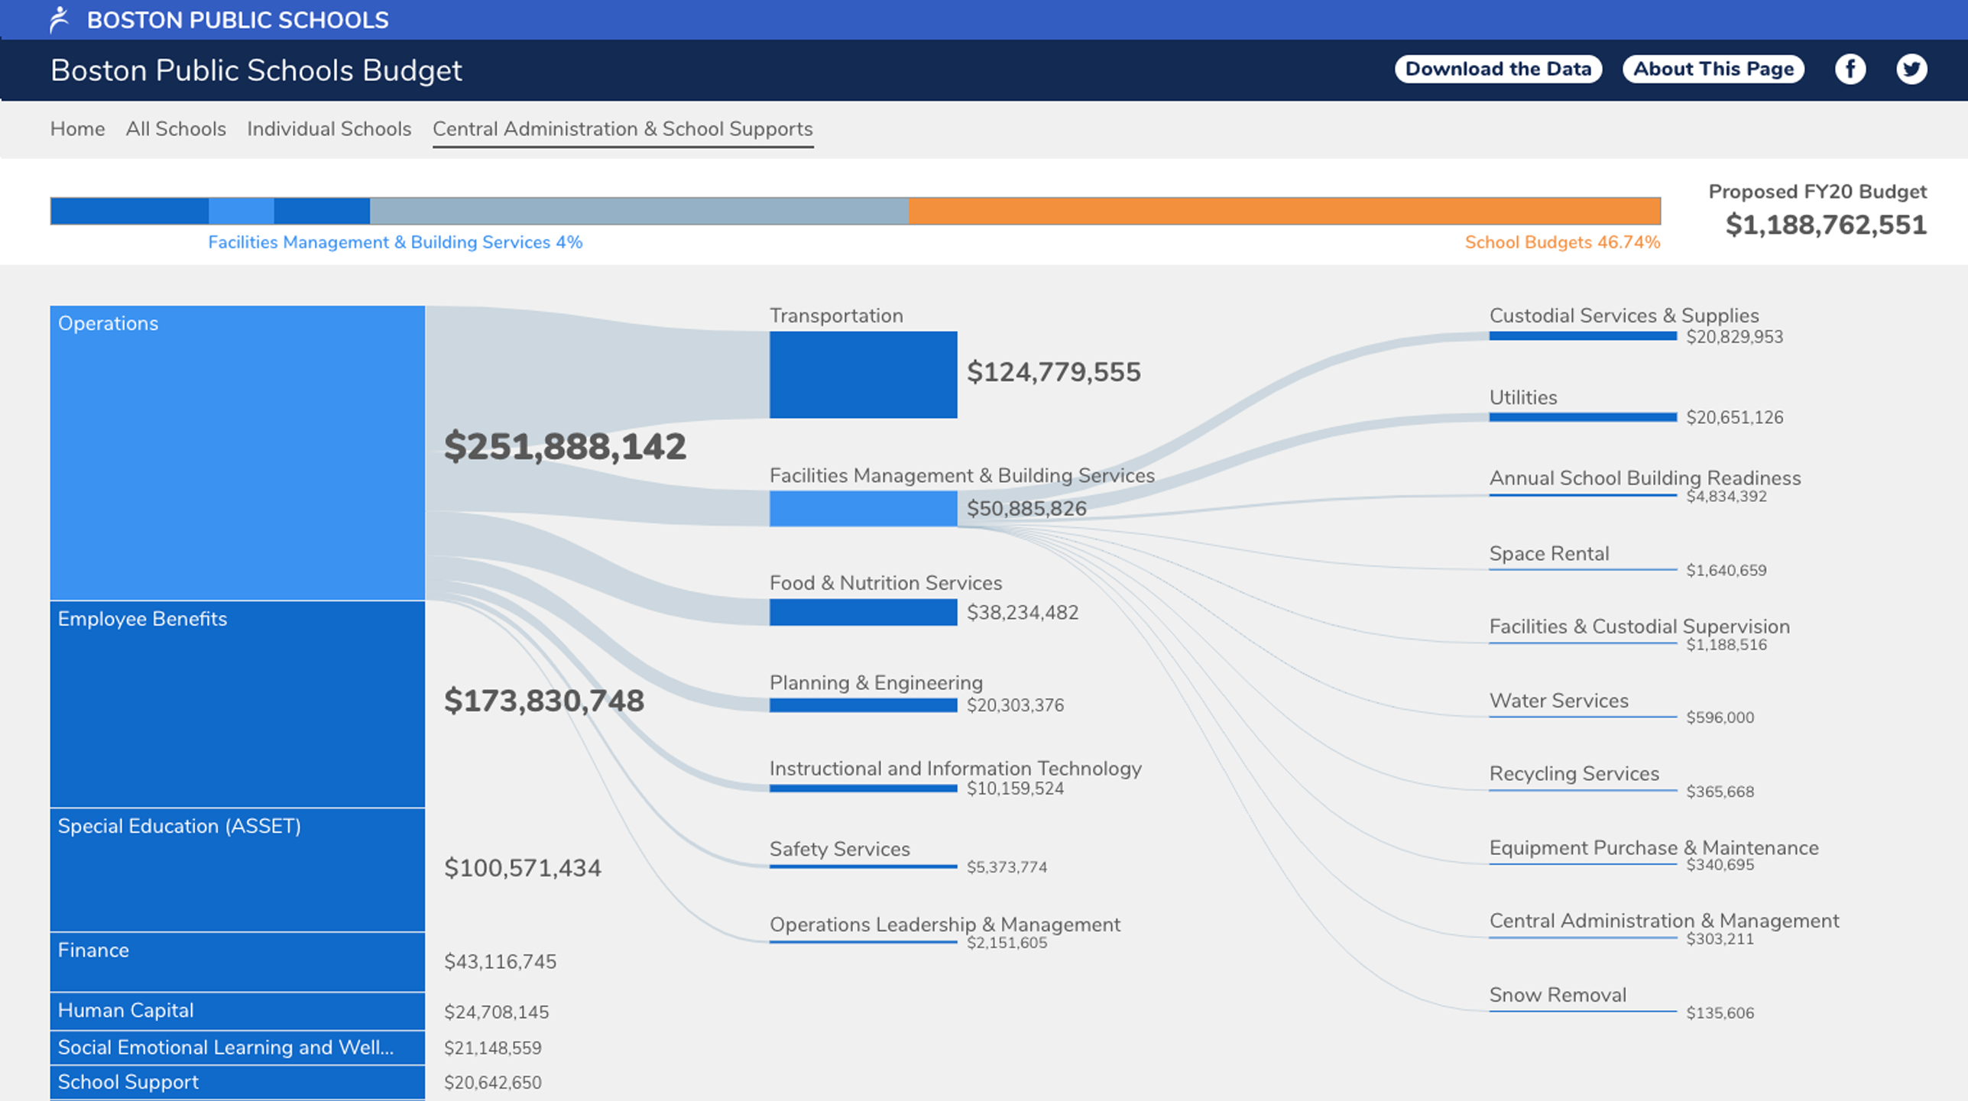Click Facilities Management & Building Services 4% label
The height and width of the screenshot is (1101, 1968).
395,242
